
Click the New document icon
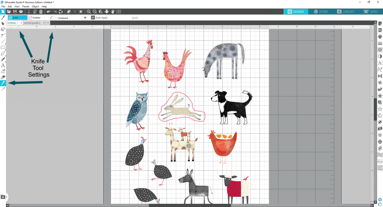coord(3,11)
